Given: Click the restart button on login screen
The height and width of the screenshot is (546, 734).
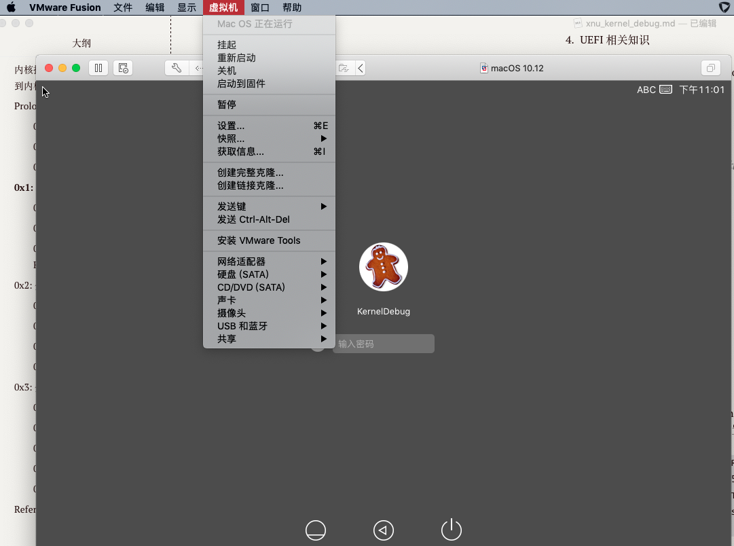Looking at the screenshot, I should tap(384, 530).
